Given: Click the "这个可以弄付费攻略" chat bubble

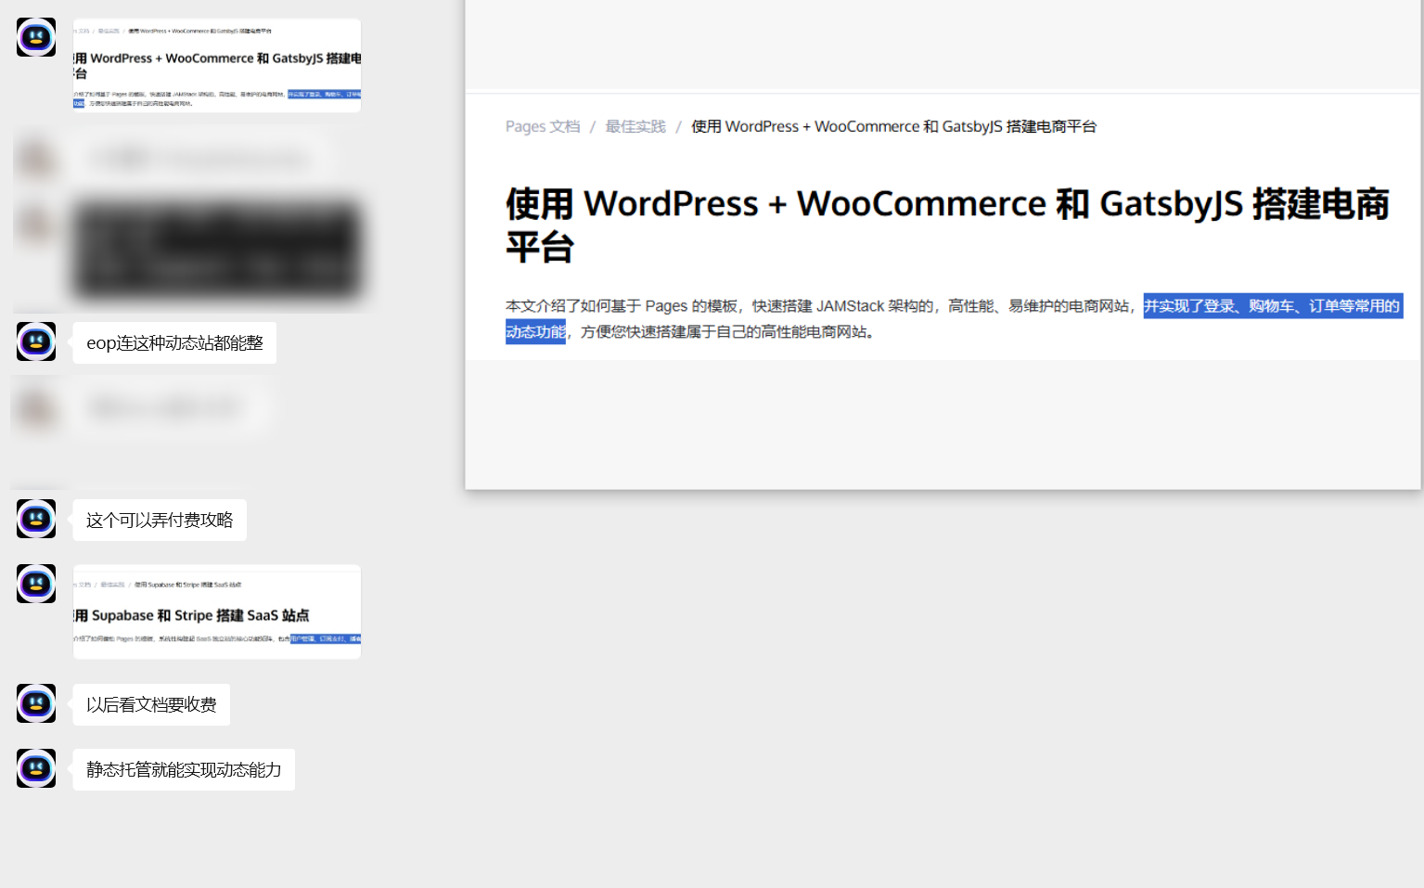Looking at the screenshot, I should pyautogui.click(x=160, y=521).
